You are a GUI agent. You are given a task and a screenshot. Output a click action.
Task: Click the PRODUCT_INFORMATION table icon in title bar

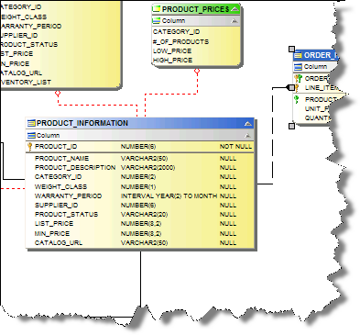click(x=31, y=123)
